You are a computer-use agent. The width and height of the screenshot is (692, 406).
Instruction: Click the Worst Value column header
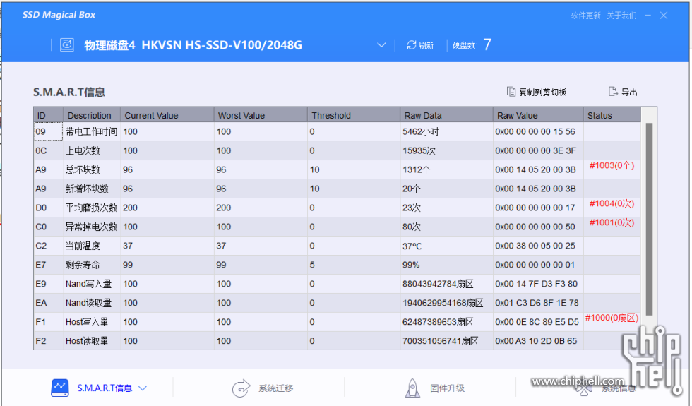pos(261,115)
